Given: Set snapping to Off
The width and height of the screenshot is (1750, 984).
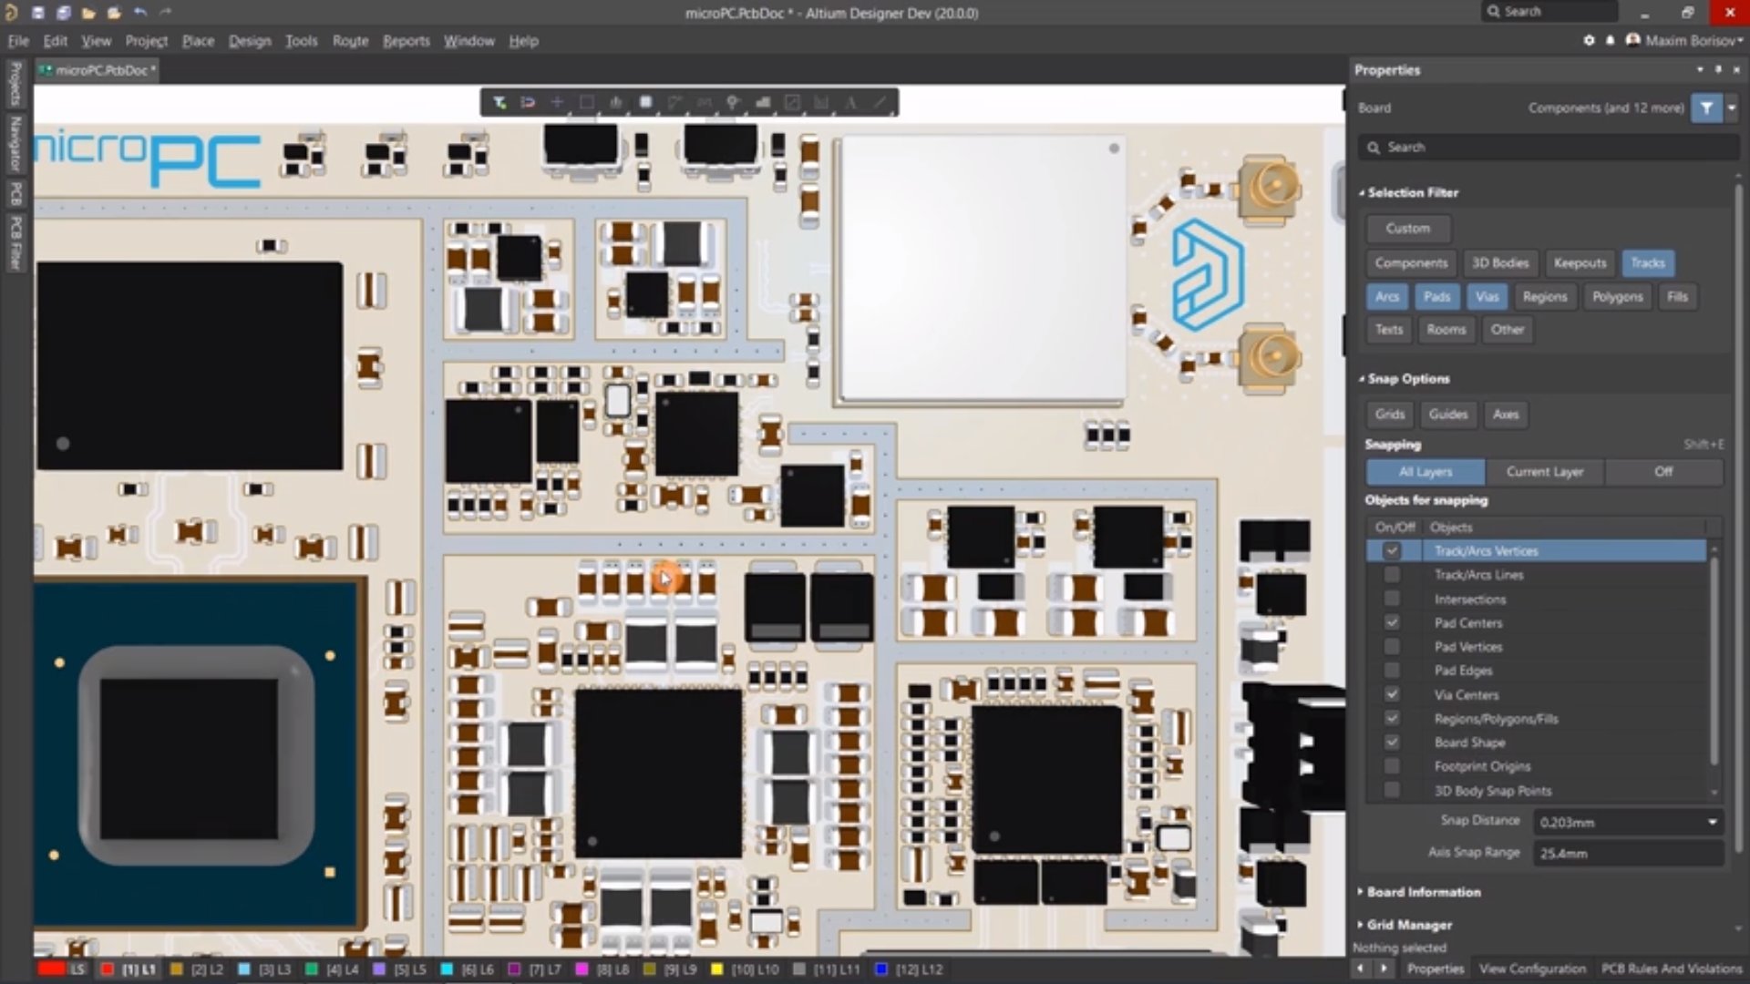Looking at the screenshot, I should [1663, 471].
